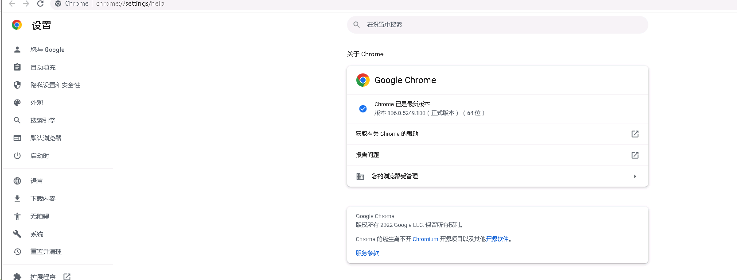Open the Chromium project link

(x=425, y=239)
